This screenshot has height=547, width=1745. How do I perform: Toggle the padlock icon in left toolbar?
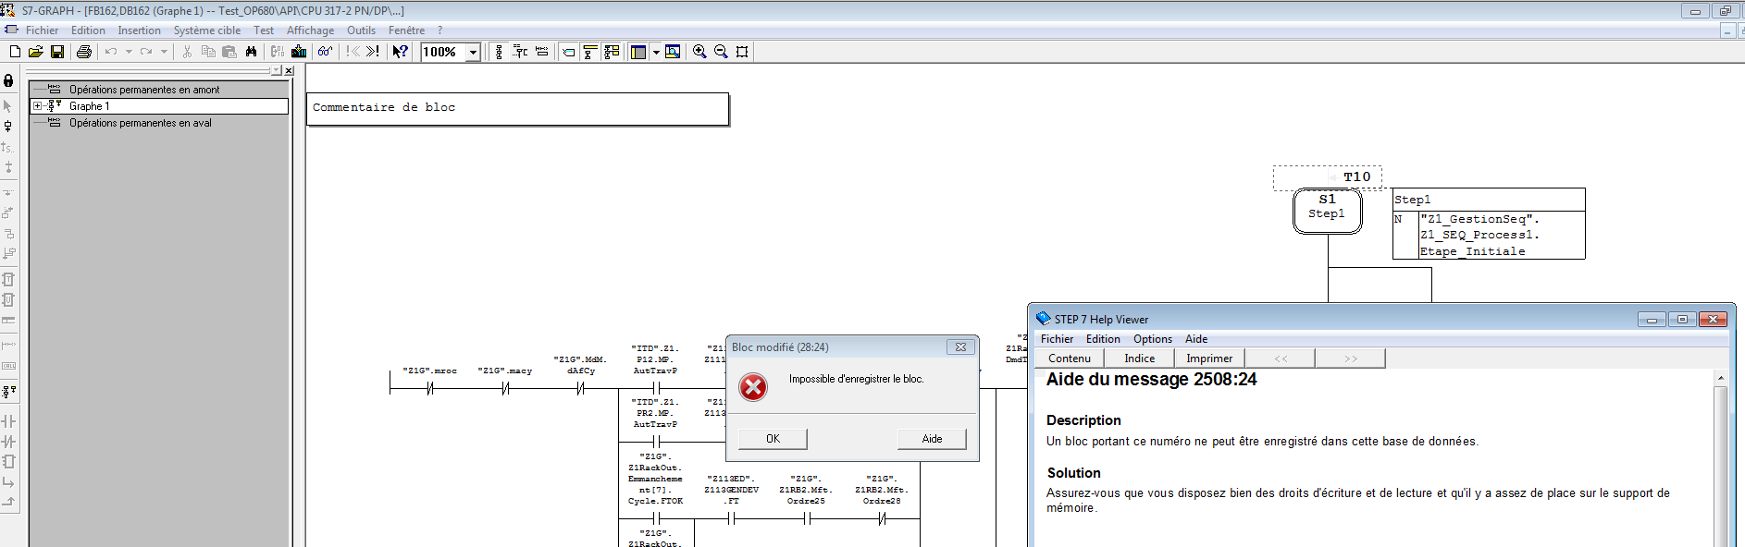8,81
